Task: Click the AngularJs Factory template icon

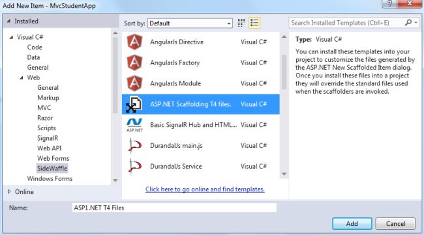Action: (134, 62)
